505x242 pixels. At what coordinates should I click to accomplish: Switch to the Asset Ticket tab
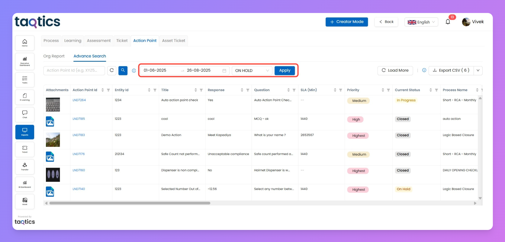pyautogui.click(x=173, y=41)
